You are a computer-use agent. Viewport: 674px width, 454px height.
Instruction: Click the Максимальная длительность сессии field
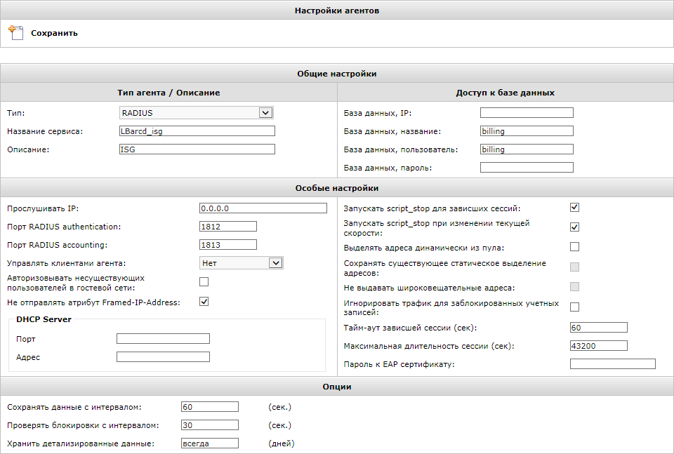(599, 346)
